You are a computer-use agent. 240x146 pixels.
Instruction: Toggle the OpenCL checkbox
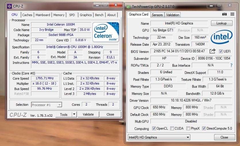(x=154, y=128)
